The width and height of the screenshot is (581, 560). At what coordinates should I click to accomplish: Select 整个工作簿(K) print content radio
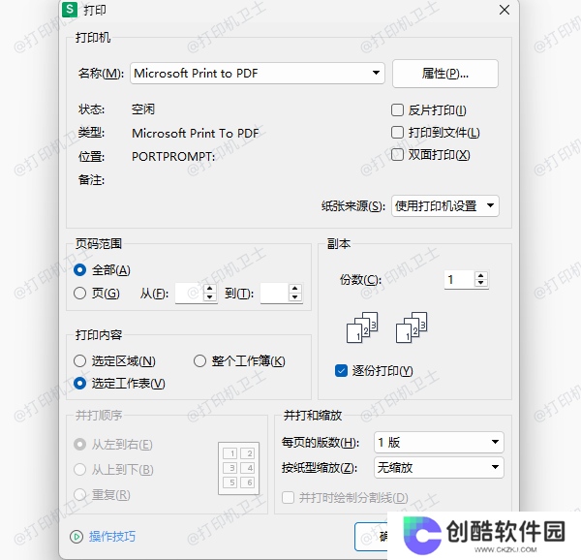(x=199, y=361)
